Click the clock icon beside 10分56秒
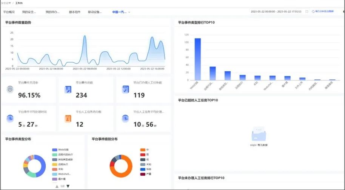Screen dimensions: 345x190 (x=126, y=118)
